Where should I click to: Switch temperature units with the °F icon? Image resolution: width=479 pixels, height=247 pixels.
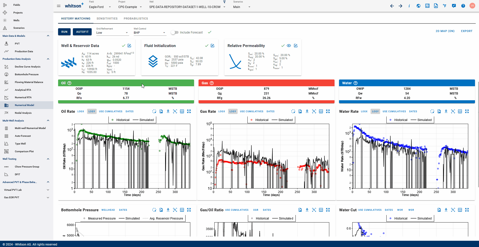(x=444, y=6)
